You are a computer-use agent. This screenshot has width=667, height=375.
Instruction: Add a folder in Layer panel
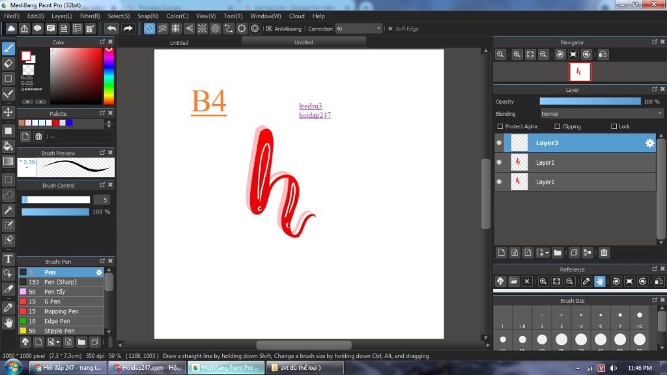[558, 253]
